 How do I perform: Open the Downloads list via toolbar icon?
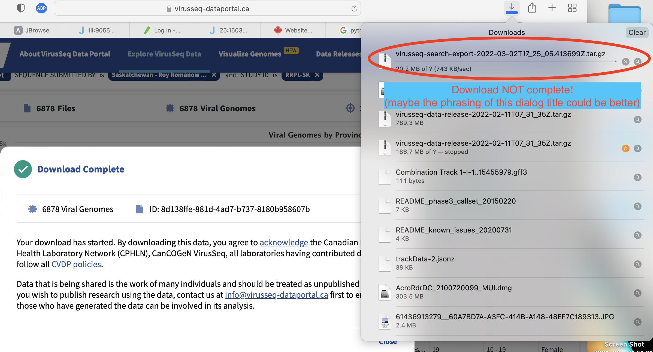512,8
